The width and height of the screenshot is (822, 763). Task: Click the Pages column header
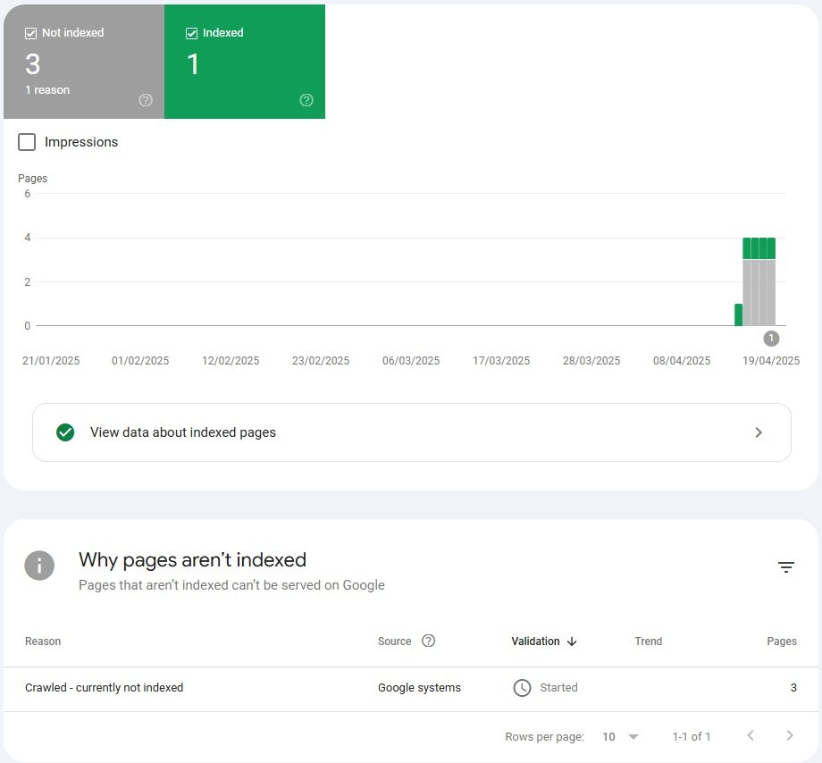[782, 641]
